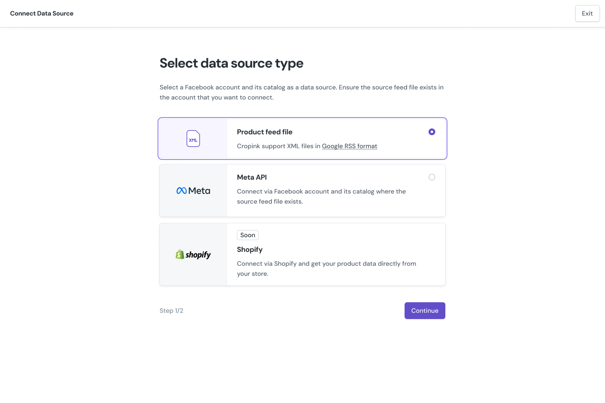Open the Google RSS format link
605x403 pixels.
[x=350, y=146]
